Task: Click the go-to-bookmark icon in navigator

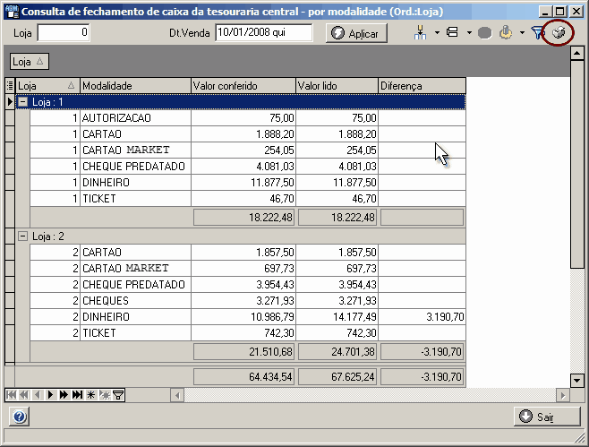Action: tap(105, 395)
